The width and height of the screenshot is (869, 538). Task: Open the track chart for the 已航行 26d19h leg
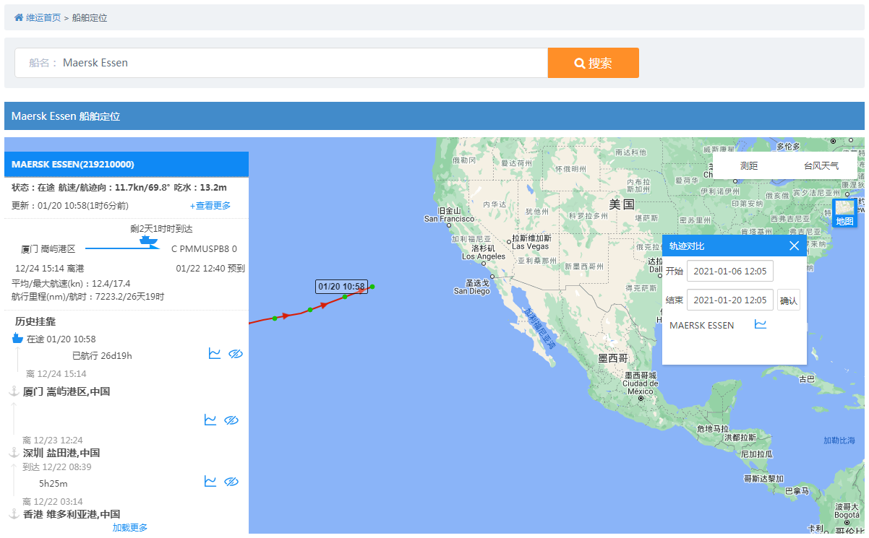click(215, 353)
